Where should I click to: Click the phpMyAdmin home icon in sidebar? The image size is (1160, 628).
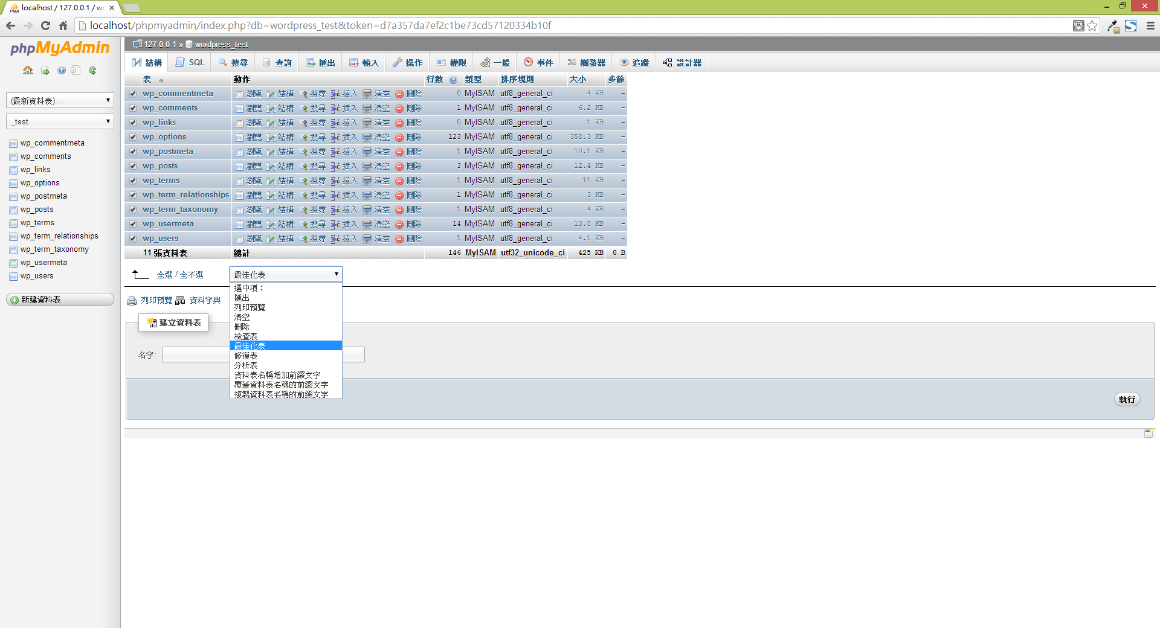pos(28,71)
